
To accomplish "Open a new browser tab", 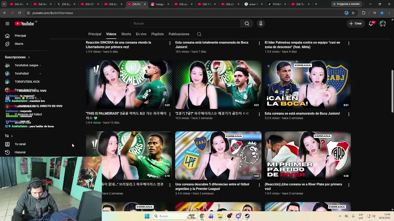I will coord(316,4).
